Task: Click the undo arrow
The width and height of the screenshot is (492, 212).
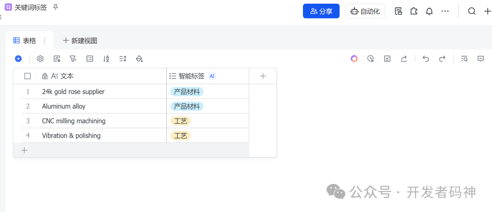Action: [425, 59]
